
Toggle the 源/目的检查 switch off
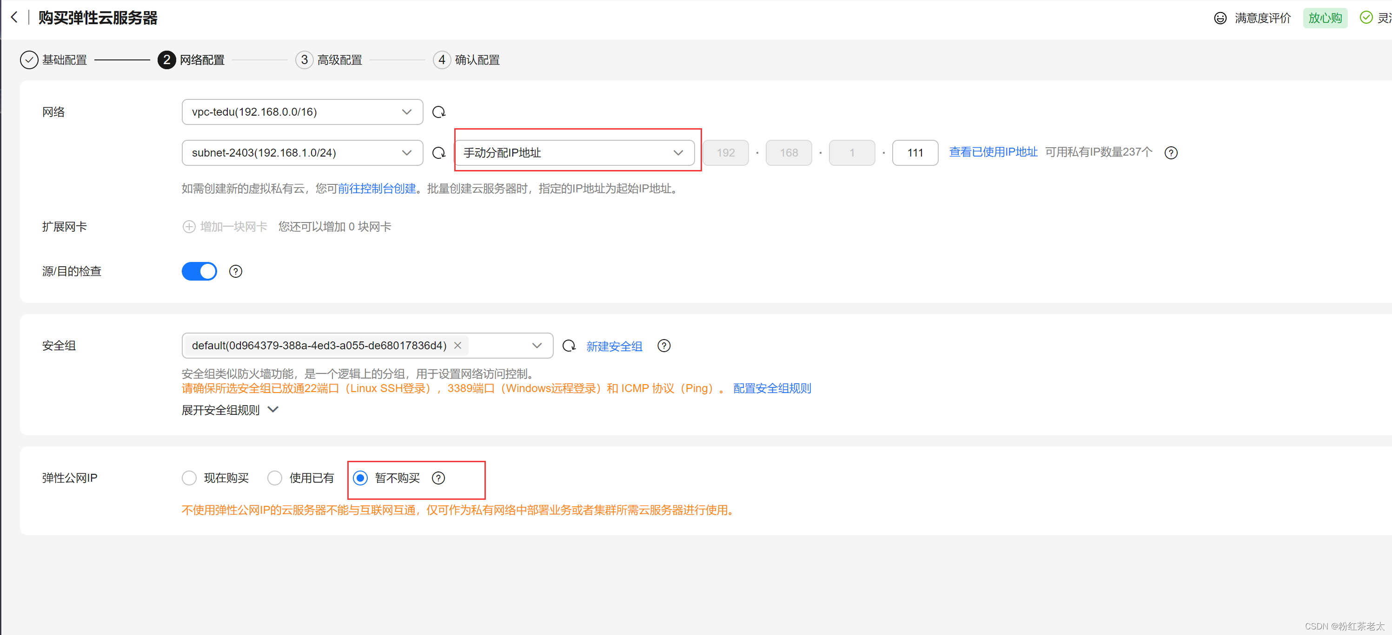click(199, 271)
